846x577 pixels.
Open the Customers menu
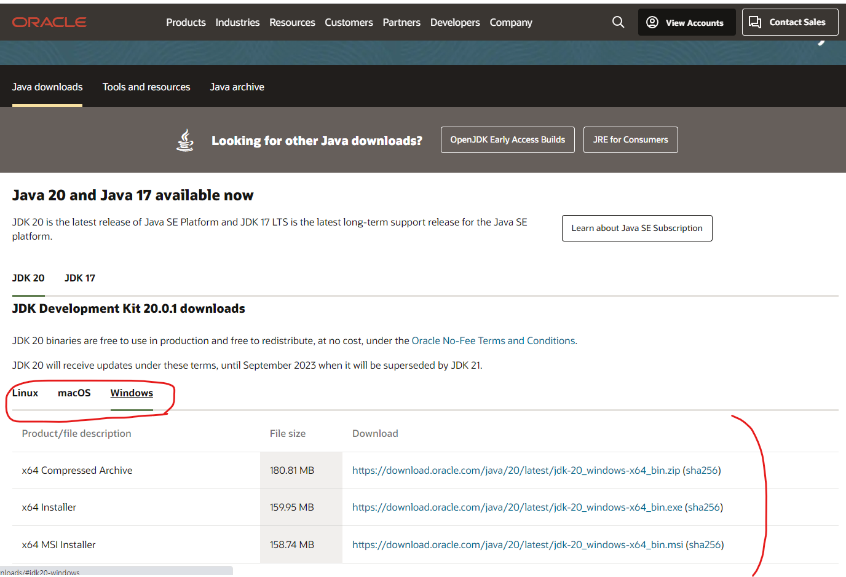pos(349,22)
